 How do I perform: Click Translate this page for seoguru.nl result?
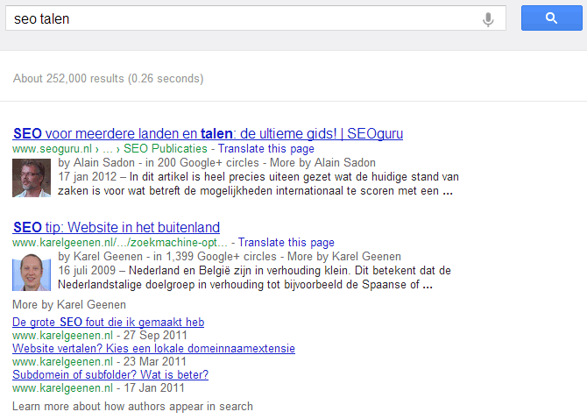tap(266, 149)
